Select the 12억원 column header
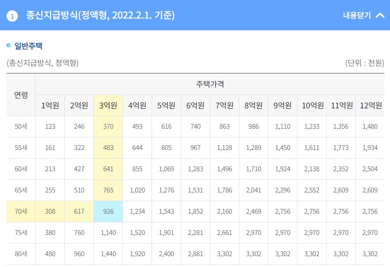Image resolution: width=390 pixels, height=267 pixels. (371, 105)
